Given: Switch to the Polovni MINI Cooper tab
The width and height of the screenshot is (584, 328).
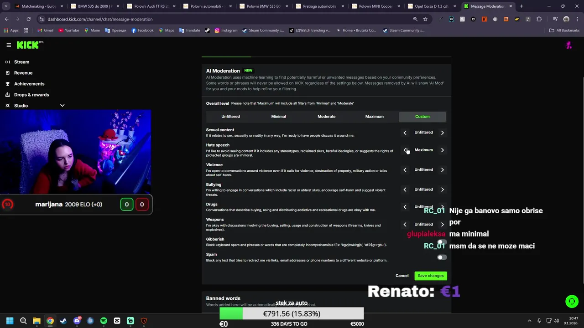Looking at the screenshot, I should coord(375,6).
